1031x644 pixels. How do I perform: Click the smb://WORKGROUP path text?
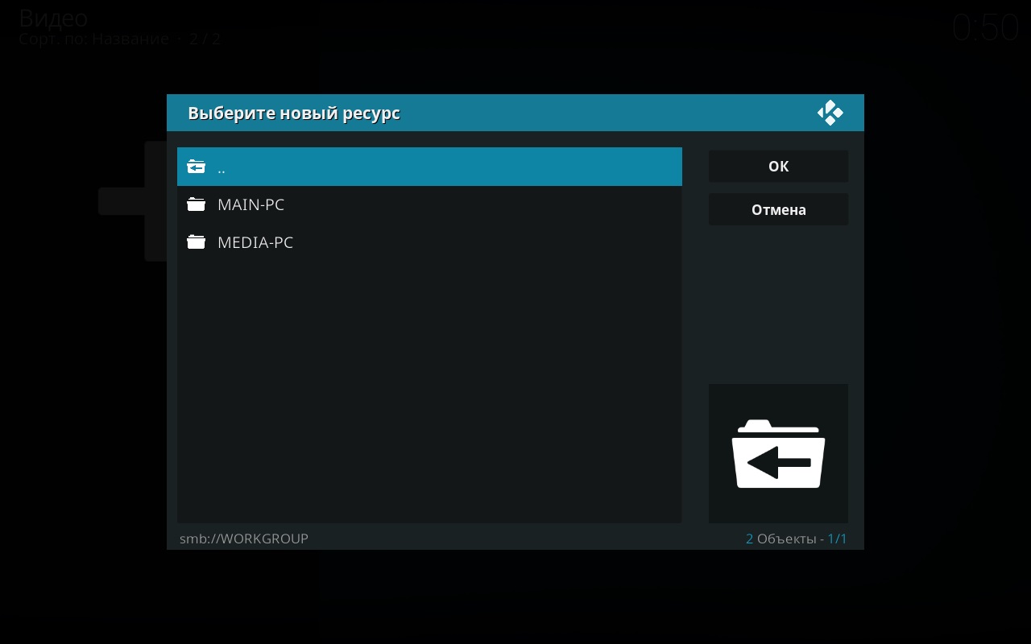(244, 539)
